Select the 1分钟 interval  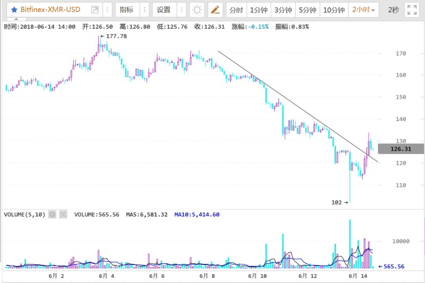click(259, 10)
